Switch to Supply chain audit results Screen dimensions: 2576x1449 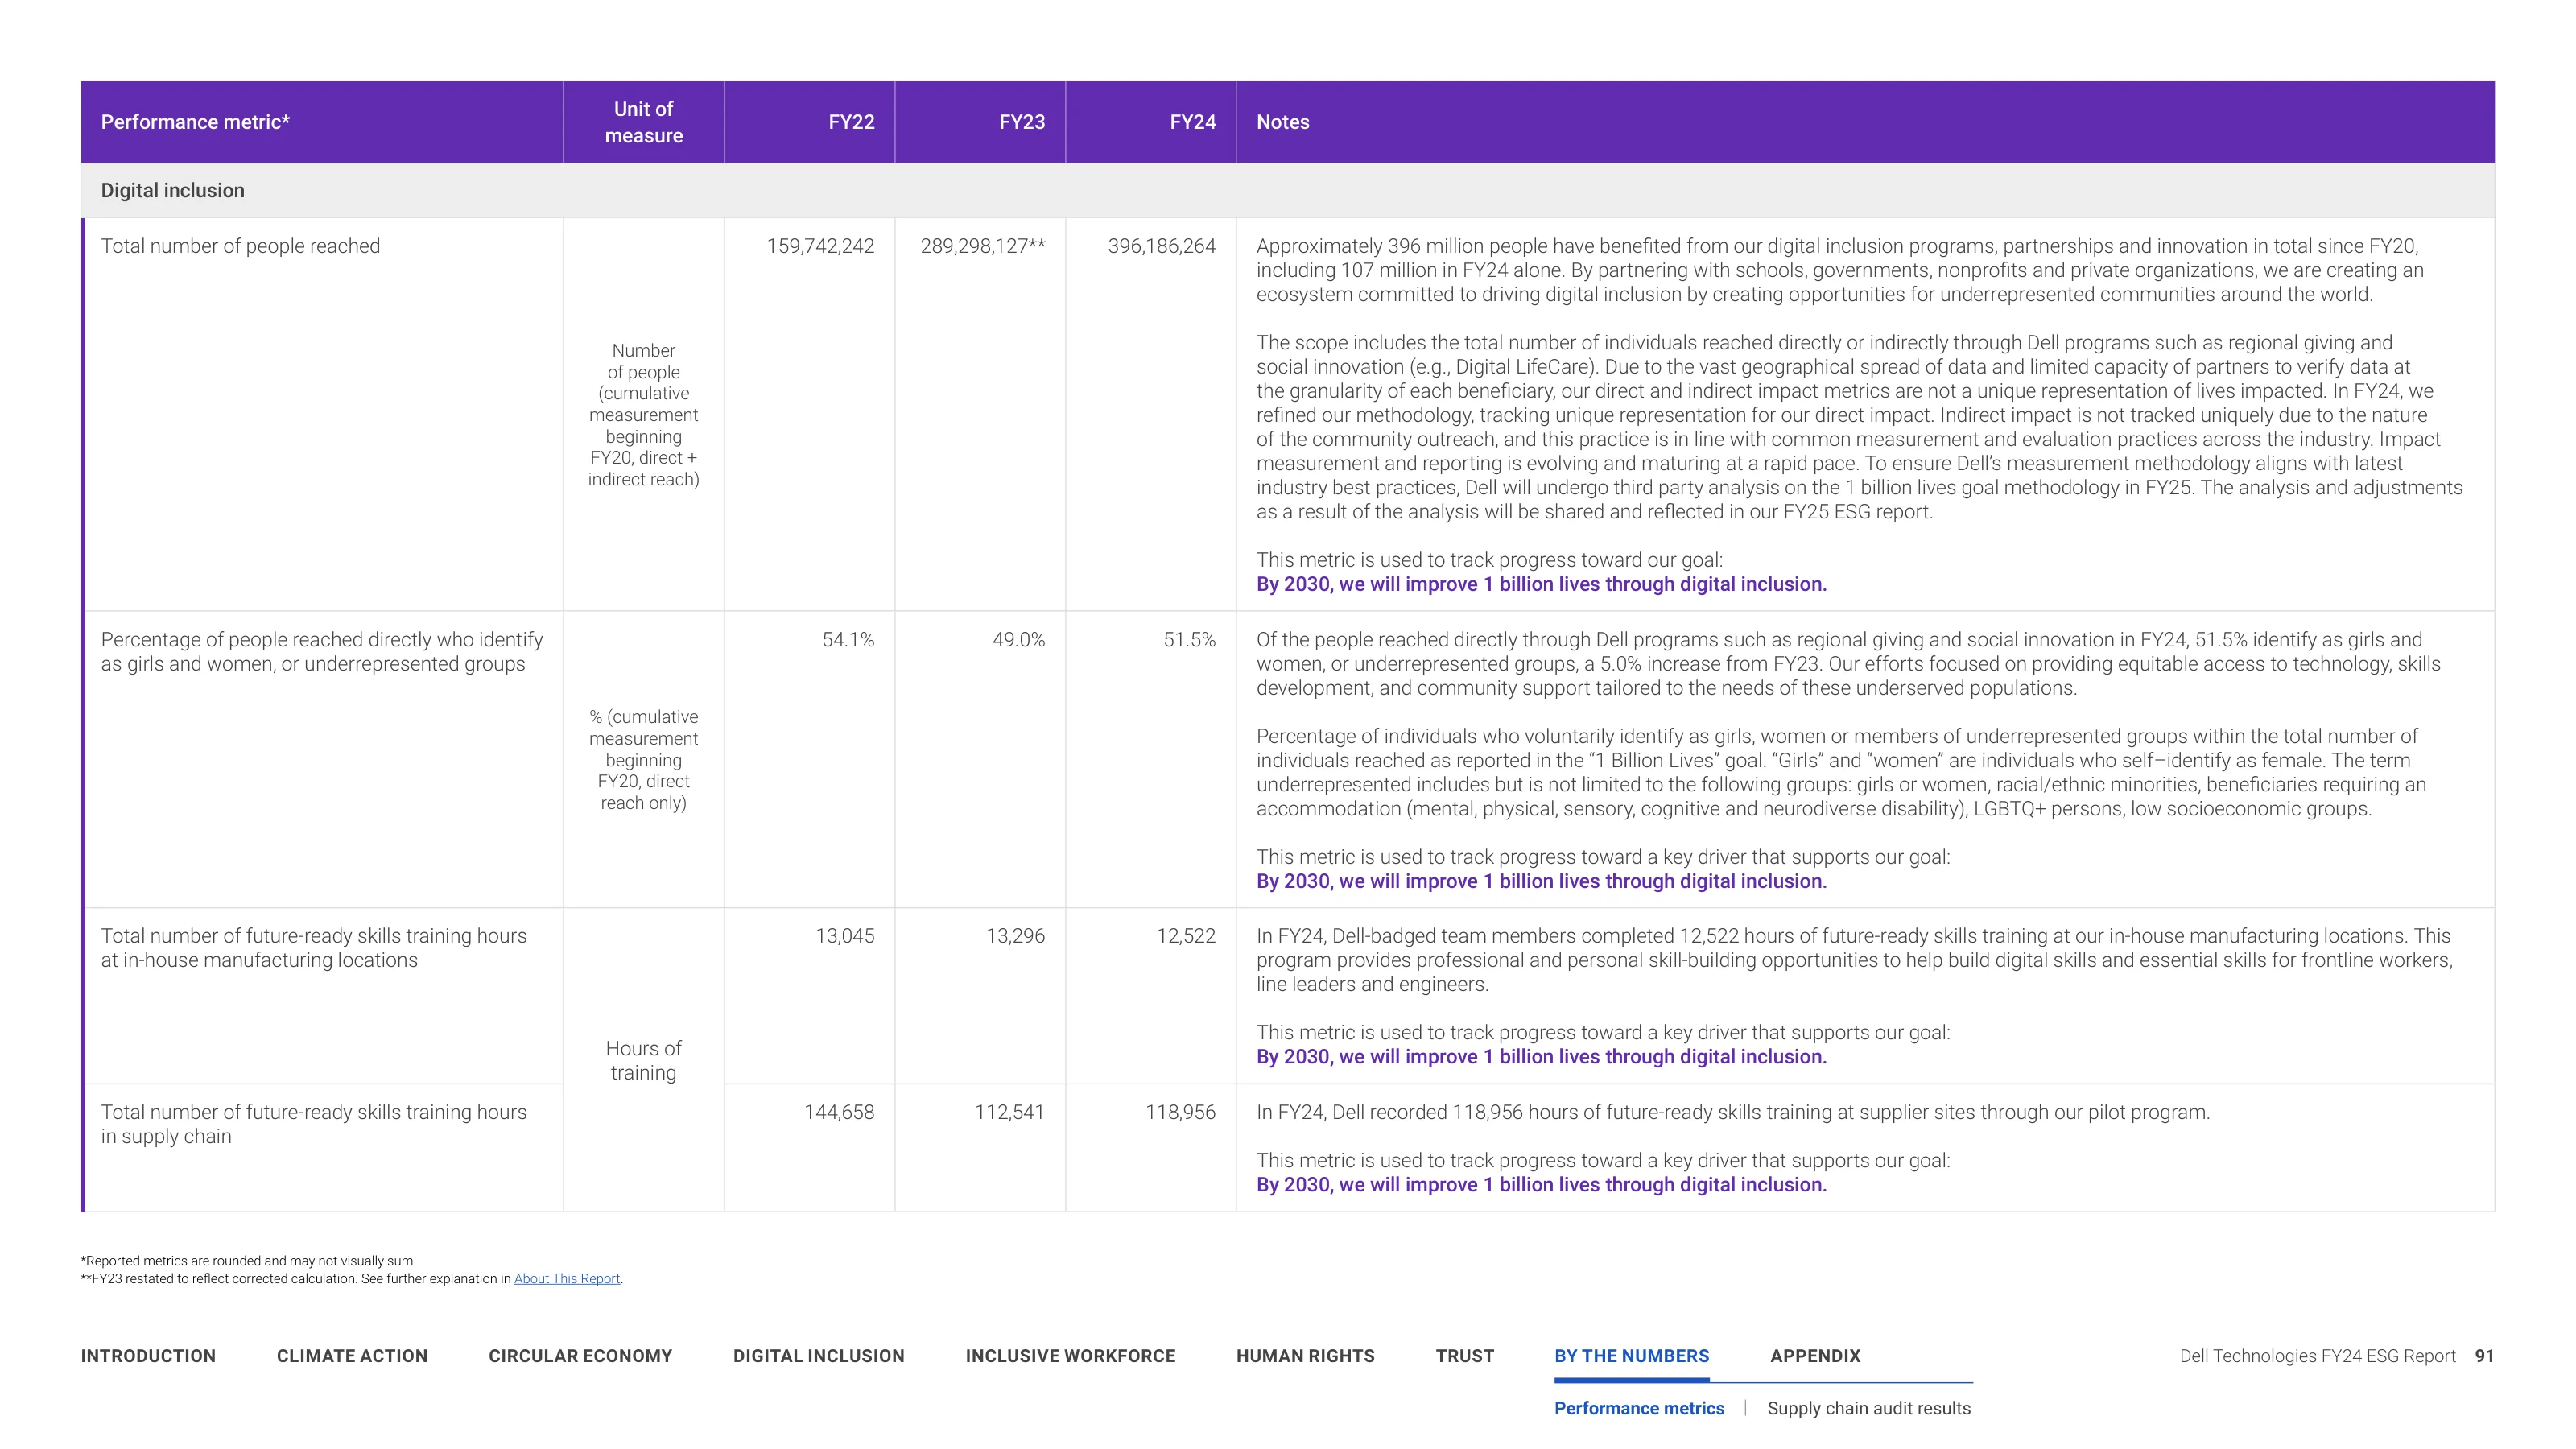(1868, 1408)
